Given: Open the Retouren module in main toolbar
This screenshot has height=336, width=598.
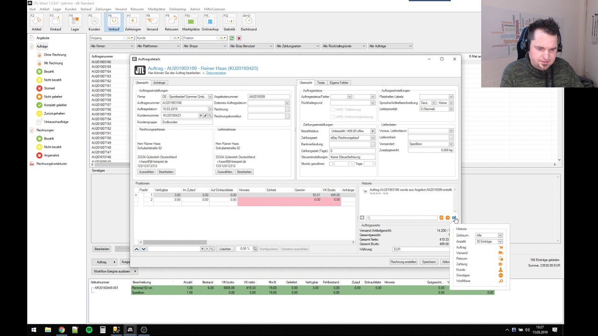Looking at the screenshot, I should point(171,23).
